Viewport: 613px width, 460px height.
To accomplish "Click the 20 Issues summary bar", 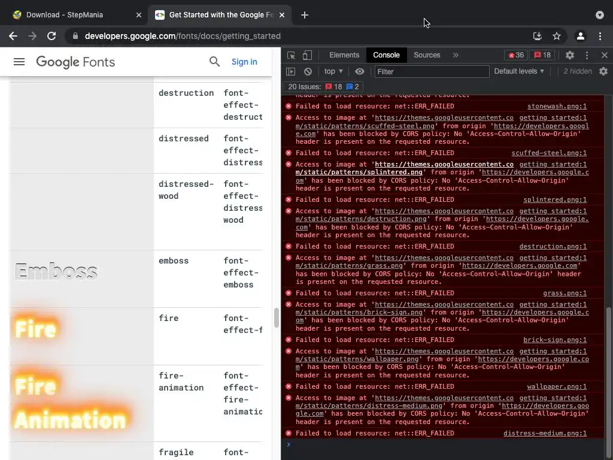I will (x=323, y=87).
